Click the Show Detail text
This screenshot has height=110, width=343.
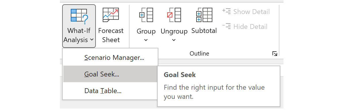point(251,11)
